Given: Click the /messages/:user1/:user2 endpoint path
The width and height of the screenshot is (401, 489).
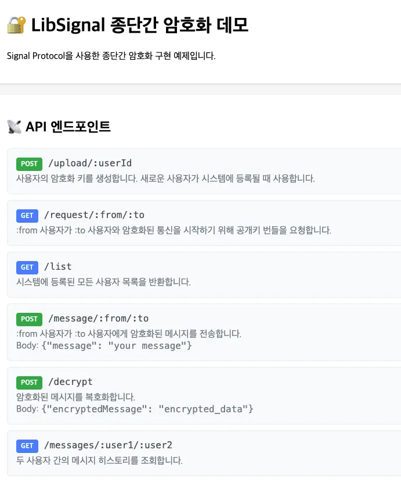Looking at the screenshot, I should tap(109, 445).
